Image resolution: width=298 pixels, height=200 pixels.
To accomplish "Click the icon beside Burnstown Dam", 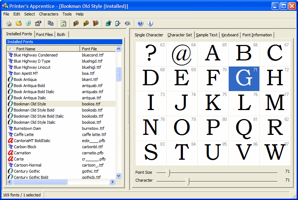I will pyautogui.click(x=10, y=128).
